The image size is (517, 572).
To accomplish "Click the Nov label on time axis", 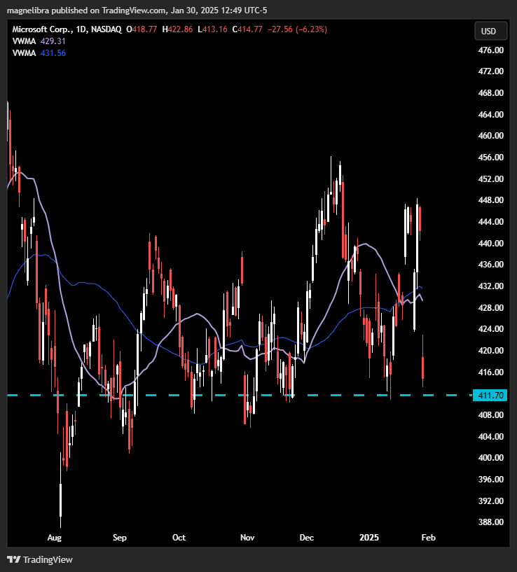I will point(247,538).
